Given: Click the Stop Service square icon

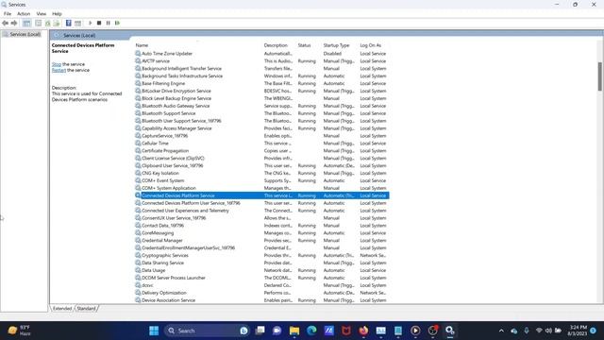Looking at the screenshot, I should [x=99, y=23].
